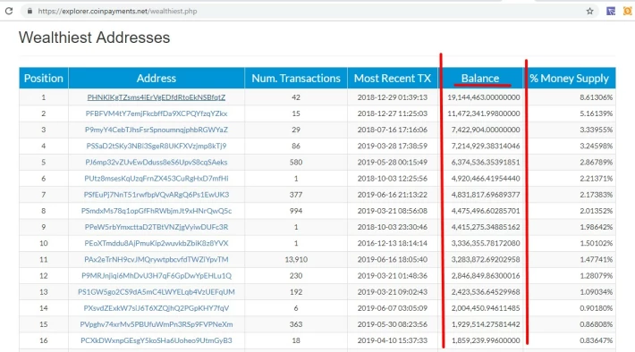The height and width of the screenshot is (352, 635).
Task: Select timestamp 2016-12-13 18:14:14
Action: coord(393,243)
